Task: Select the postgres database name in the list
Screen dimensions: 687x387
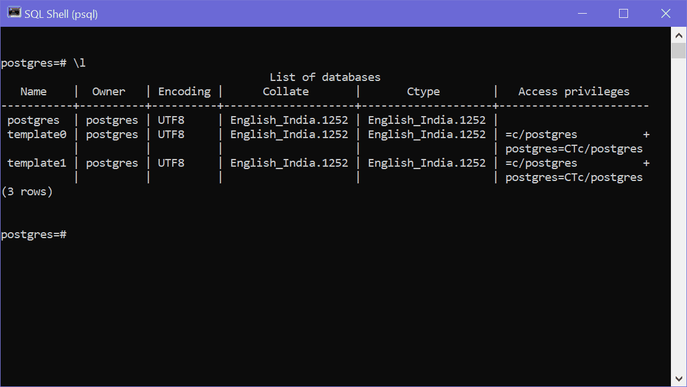Action: point(33,119)
